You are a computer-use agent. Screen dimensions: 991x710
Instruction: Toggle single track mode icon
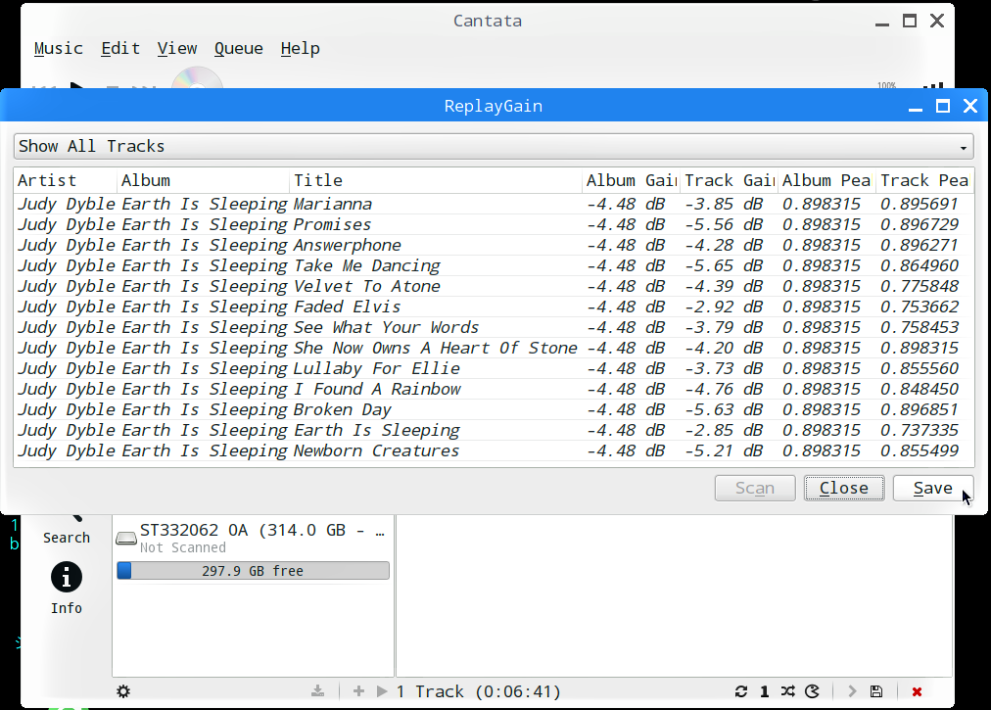click(x=765, y=691)
